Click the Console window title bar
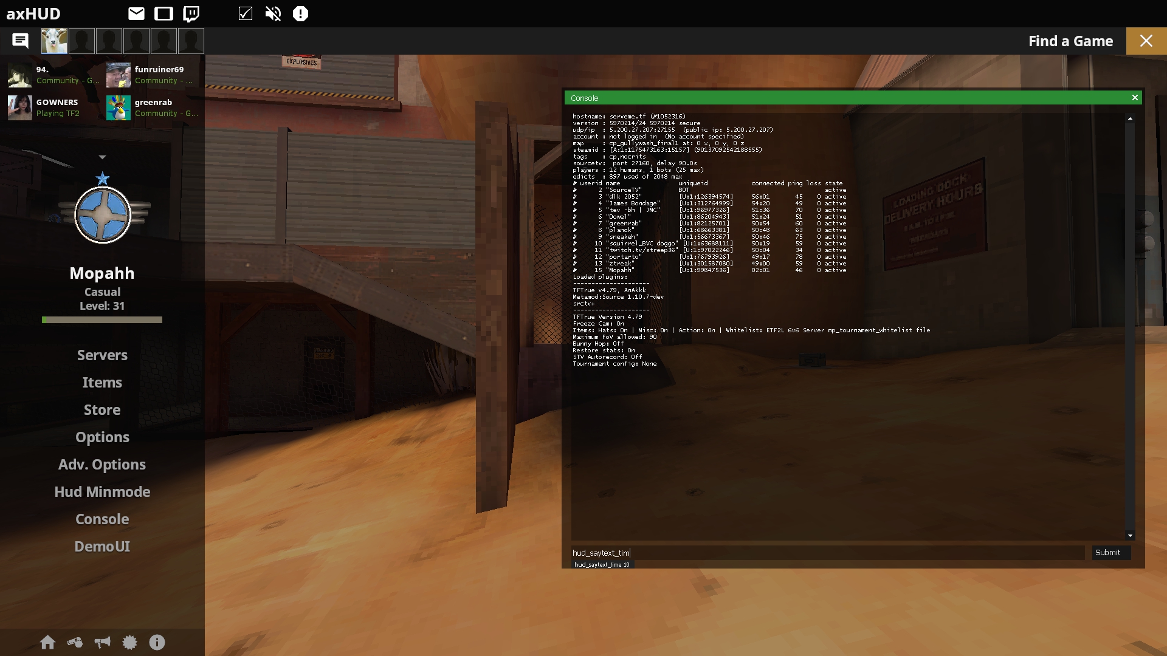This screenshot has width=1167, height=656. [853, 98]
